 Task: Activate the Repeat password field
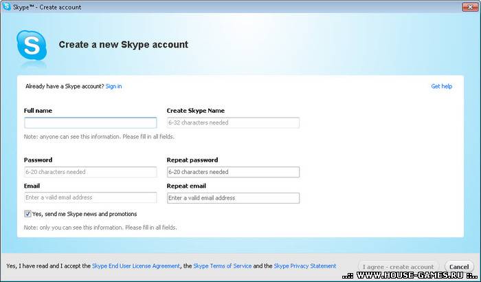[233, 172]
